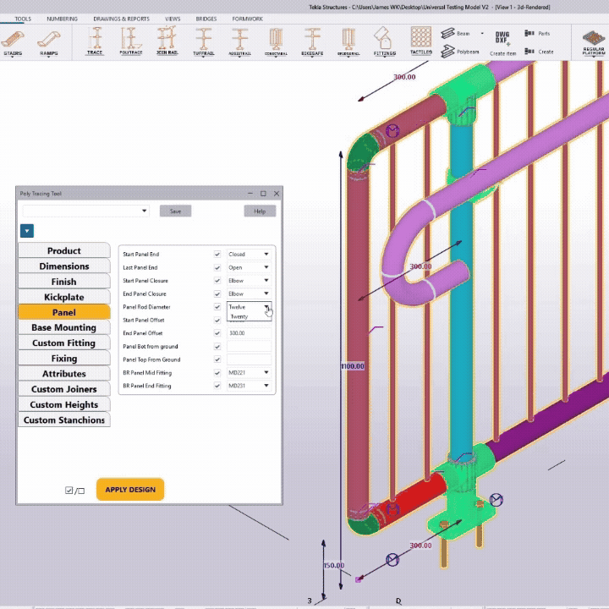Click the Save button in Poly Tracing Tool
The image size is (609, 609).
pos(175,211)
